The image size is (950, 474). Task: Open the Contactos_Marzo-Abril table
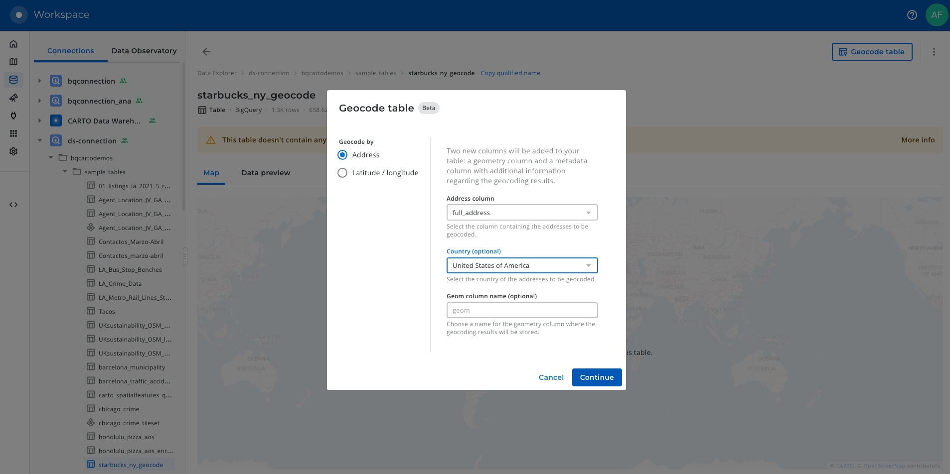click(x=131, y=241)
